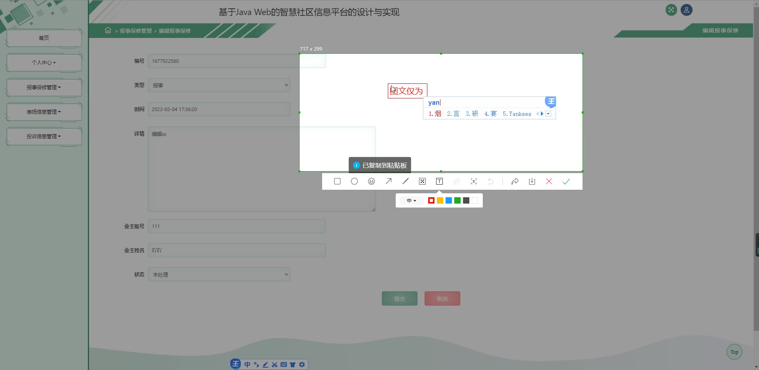
Task: Pick the red text color swatch
Action: [x=431, y=201]
